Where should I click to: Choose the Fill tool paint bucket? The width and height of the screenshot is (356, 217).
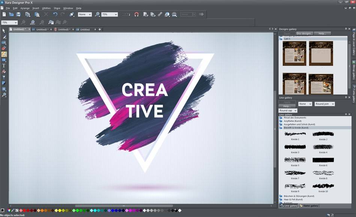click(x=4, y=71)
